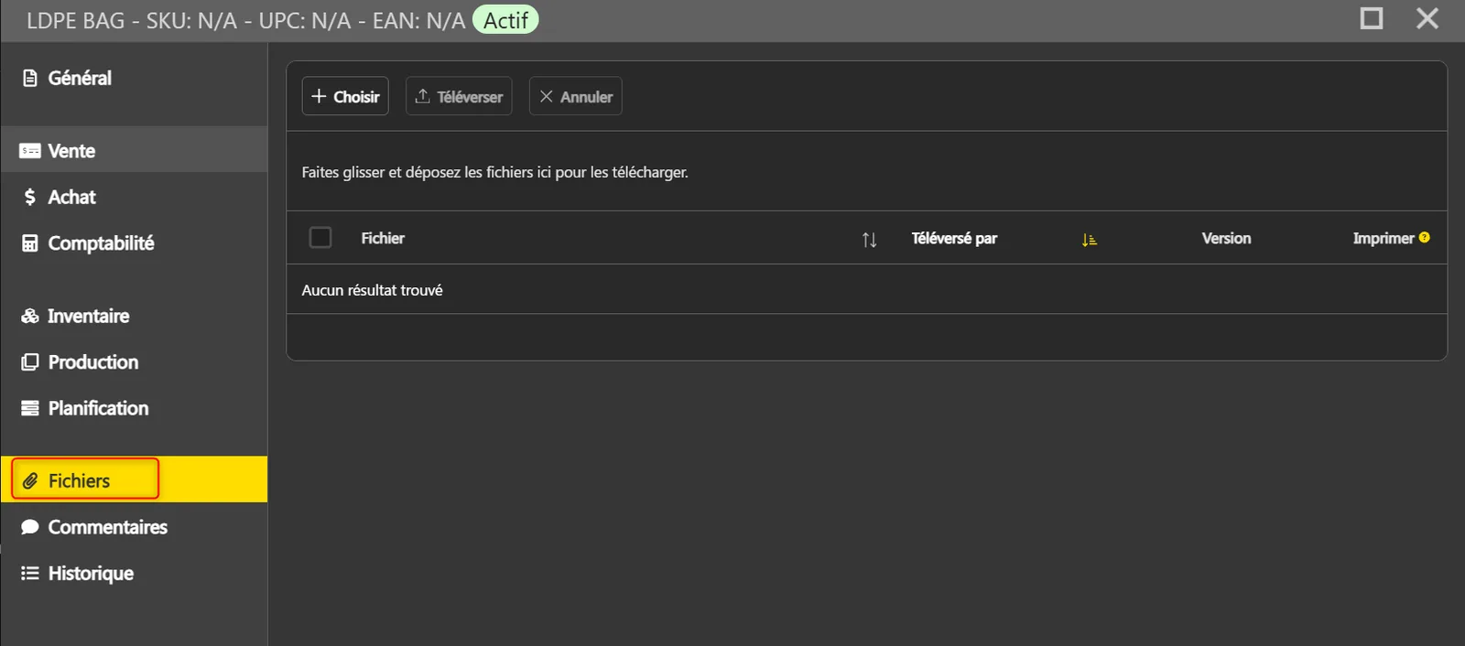The height and width of the screenshot is (646, 1465).
Task: Click the Aucun résultat trouvé text
Action: (372, 290)
